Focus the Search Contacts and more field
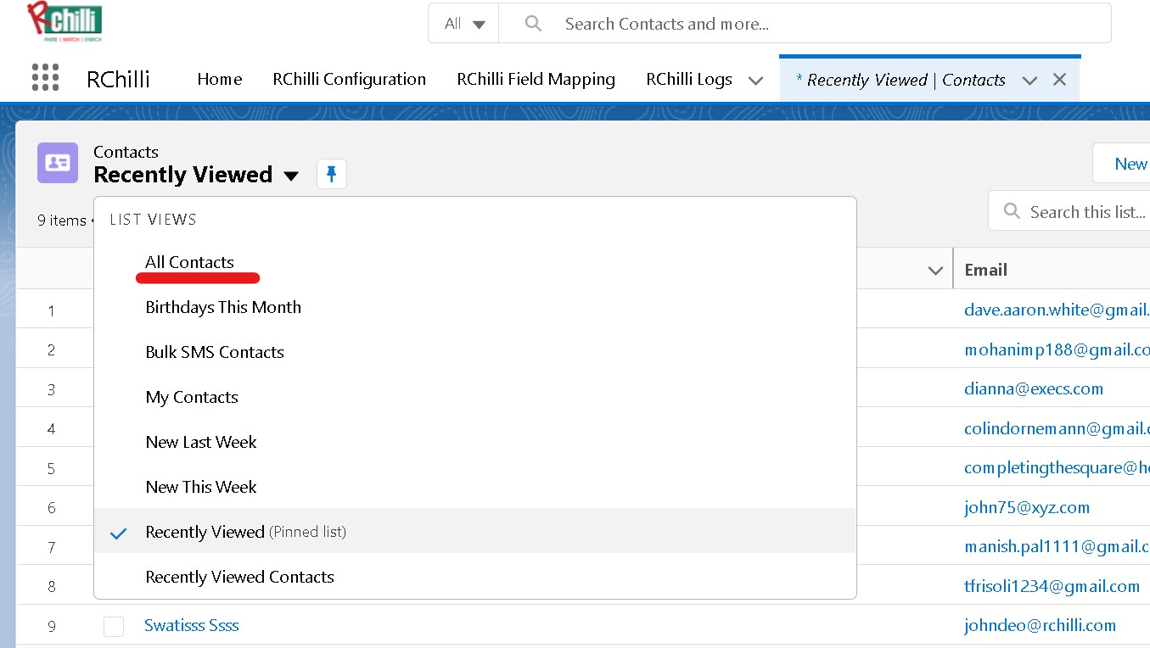Viewport: 1150px width, 648px height. tap(805, 24)
